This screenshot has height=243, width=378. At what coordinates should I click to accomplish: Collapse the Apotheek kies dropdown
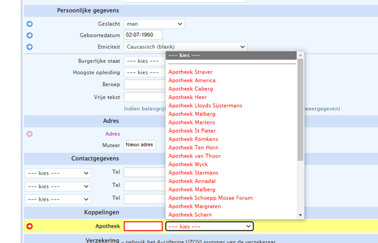tap(209, 226)
